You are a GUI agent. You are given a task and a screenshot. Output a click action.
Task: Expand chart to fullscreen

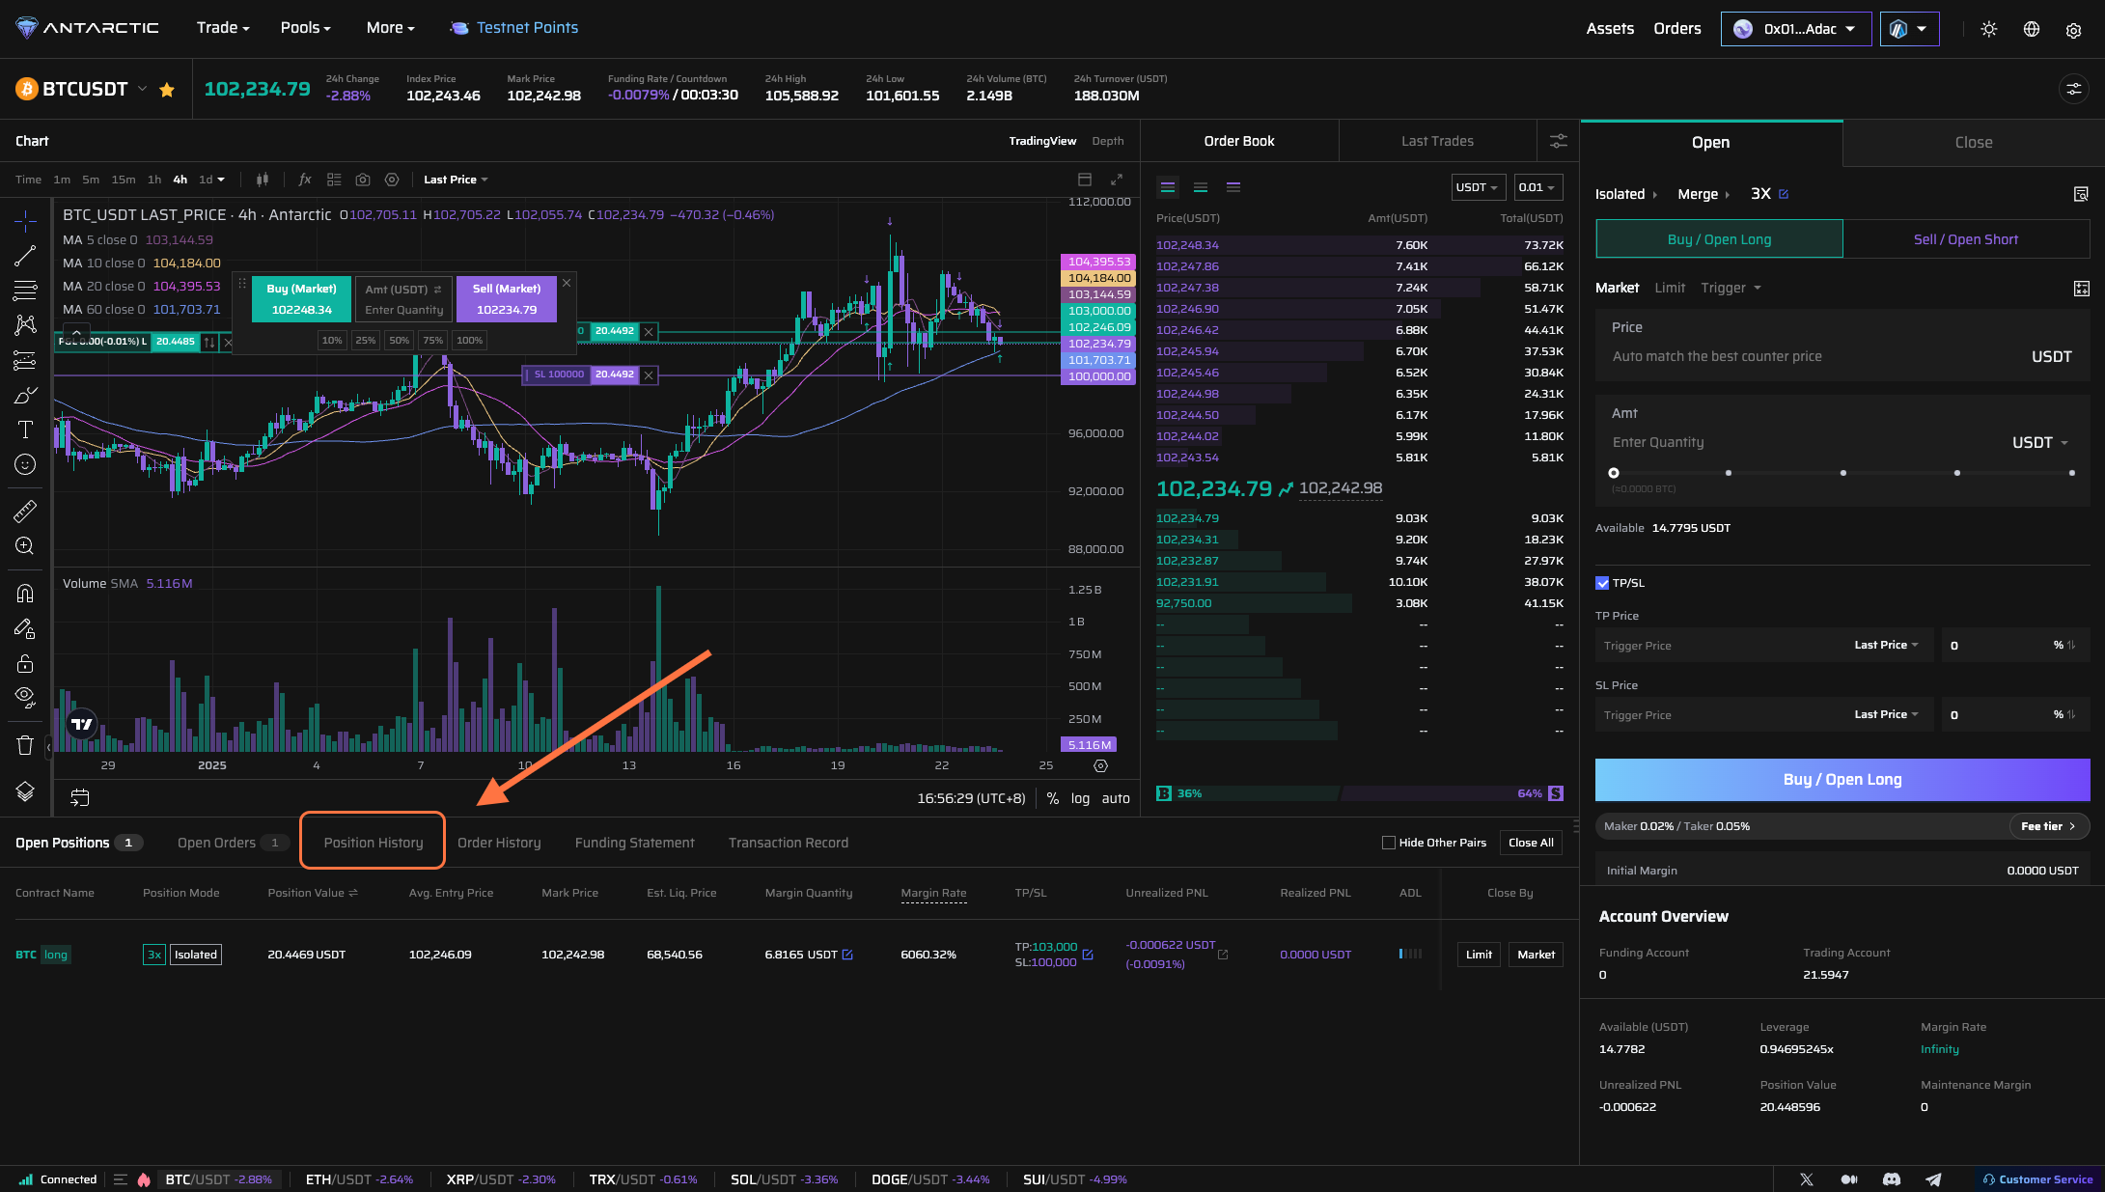1117,180
